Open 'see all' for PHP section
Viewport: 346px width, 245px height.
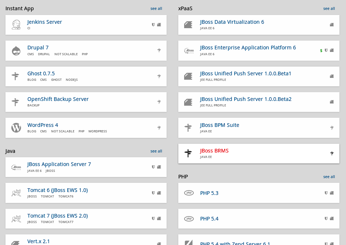point(329,177)
